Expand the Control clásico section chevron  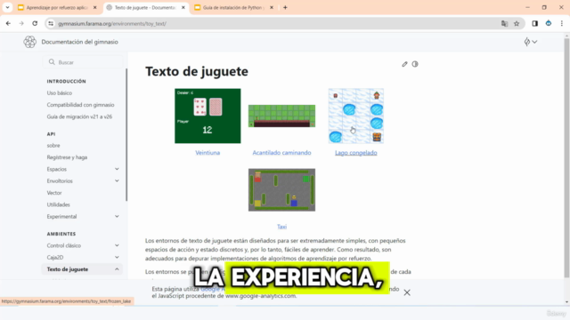click(x=117, y=245)
